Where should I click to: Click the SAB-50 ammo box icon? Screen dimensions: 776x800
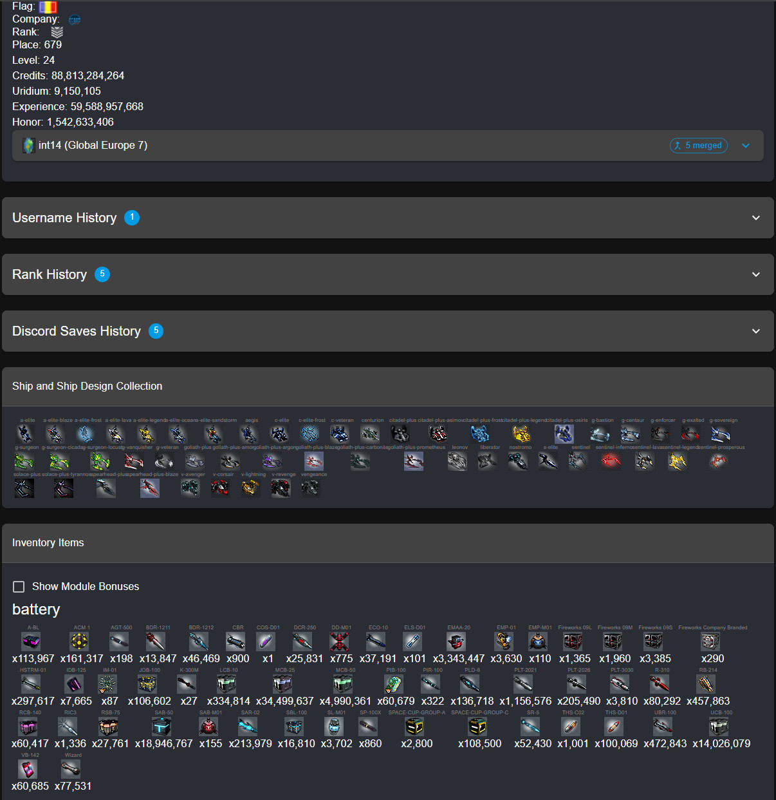tap(162, 727)
